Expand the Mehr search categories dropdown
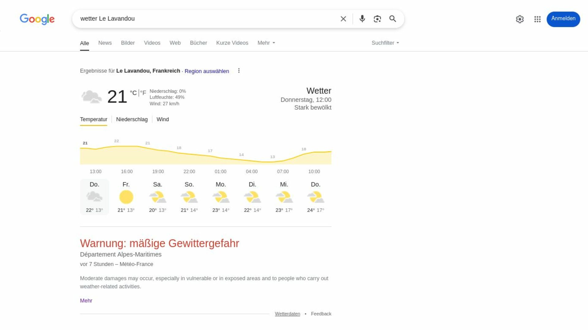This screenshot has height=330, width=588. click(x=266, y=43)
